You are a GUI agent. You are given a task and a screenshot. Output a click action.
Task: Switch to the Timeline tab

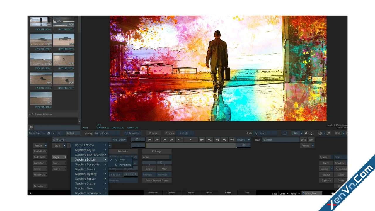(x=190, y=193)
